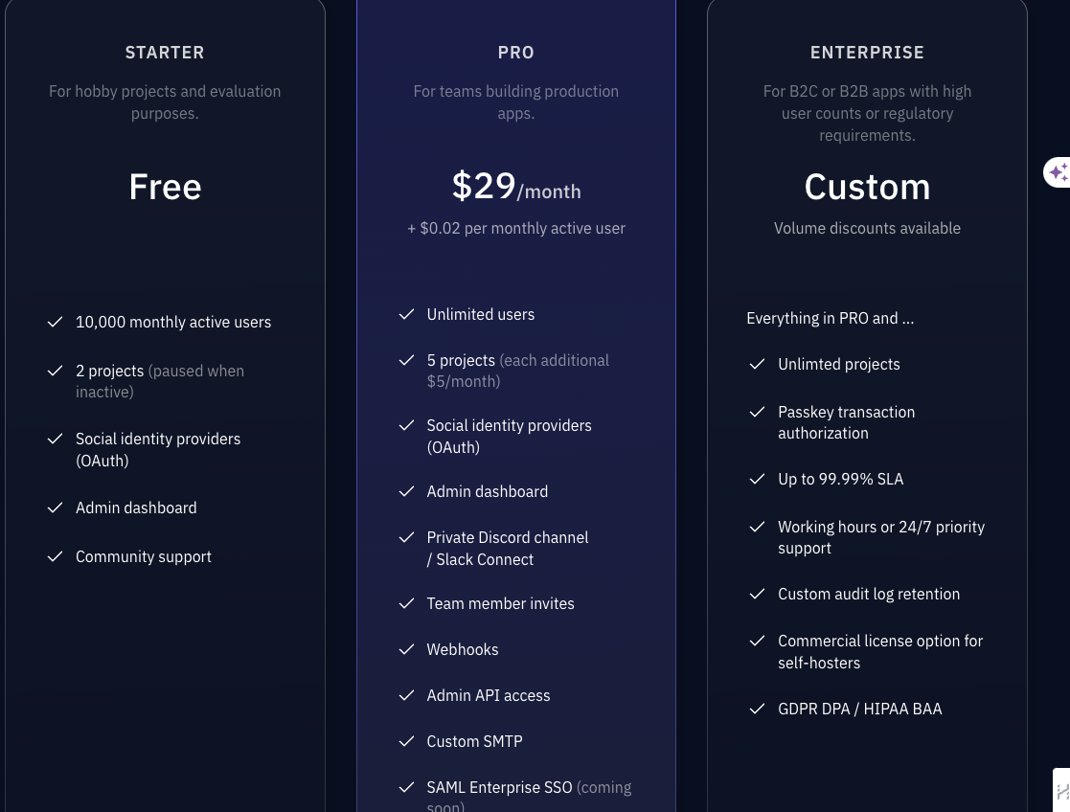
Task: Click checkmark icon beside Community support
Action: (56, 556)
